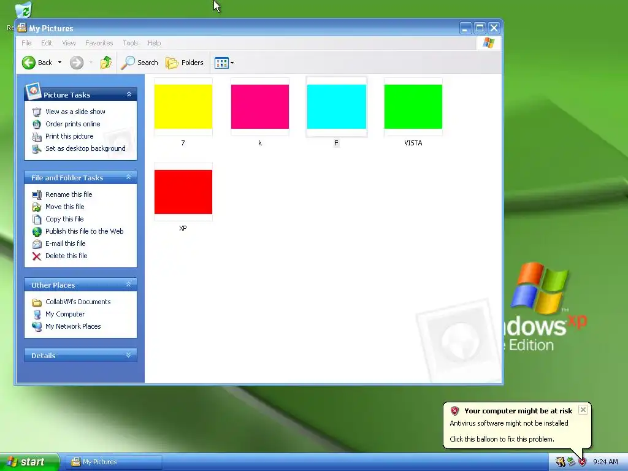Click Order prints online link
Screen dimensions: 628x471
pos(72,124)
